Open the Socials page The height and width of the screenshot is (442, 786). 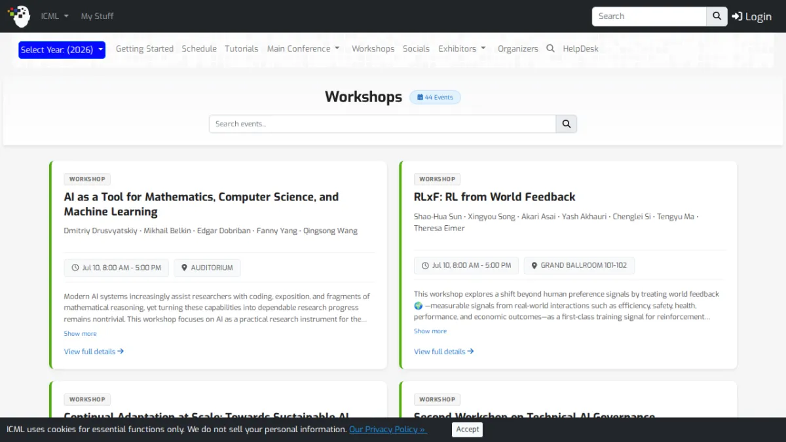tap(416, 48)
